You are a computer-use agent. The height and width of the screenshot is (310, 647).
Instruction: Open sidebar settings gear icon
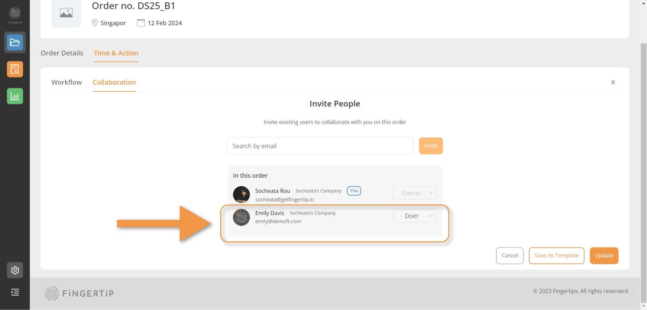point(15,270)
